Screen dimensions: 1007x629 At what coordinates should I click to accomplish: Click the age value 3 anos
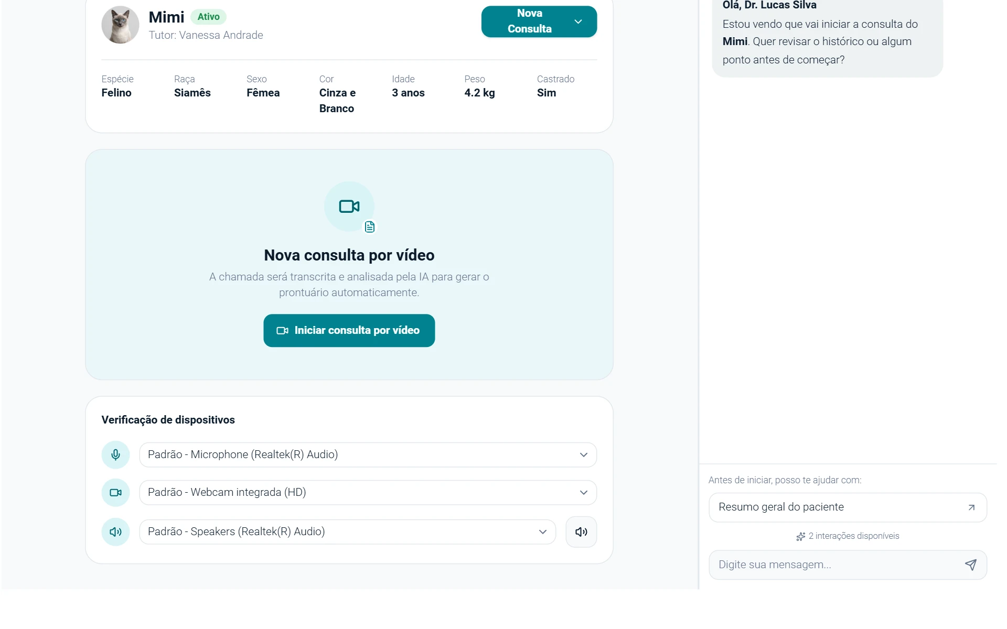coord(408,93)
